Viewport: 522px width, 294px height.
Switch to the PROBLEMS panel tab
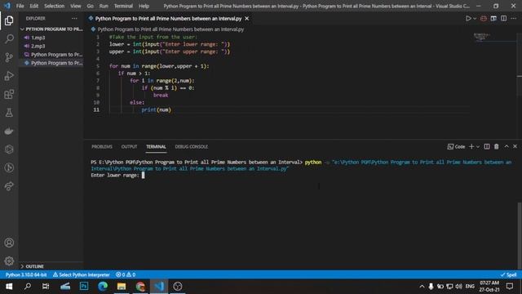click(x=102, y=147)
